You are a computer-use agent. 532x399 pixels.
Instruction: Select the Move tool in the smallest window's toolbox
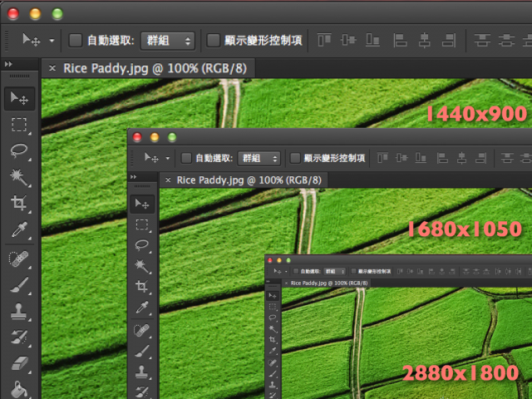(273, 296)
